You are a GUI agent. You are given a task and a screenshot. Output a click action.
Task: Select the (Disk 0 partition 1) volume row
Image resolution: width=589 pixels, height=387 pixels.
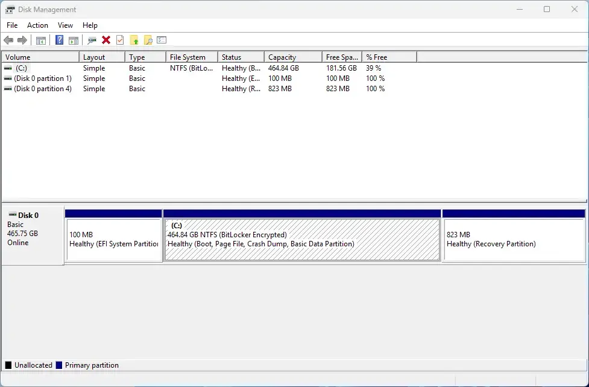click(209, 78)
